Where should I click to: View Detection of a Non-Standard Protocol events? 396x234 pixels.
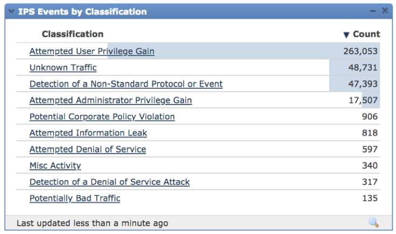point(126,84)
